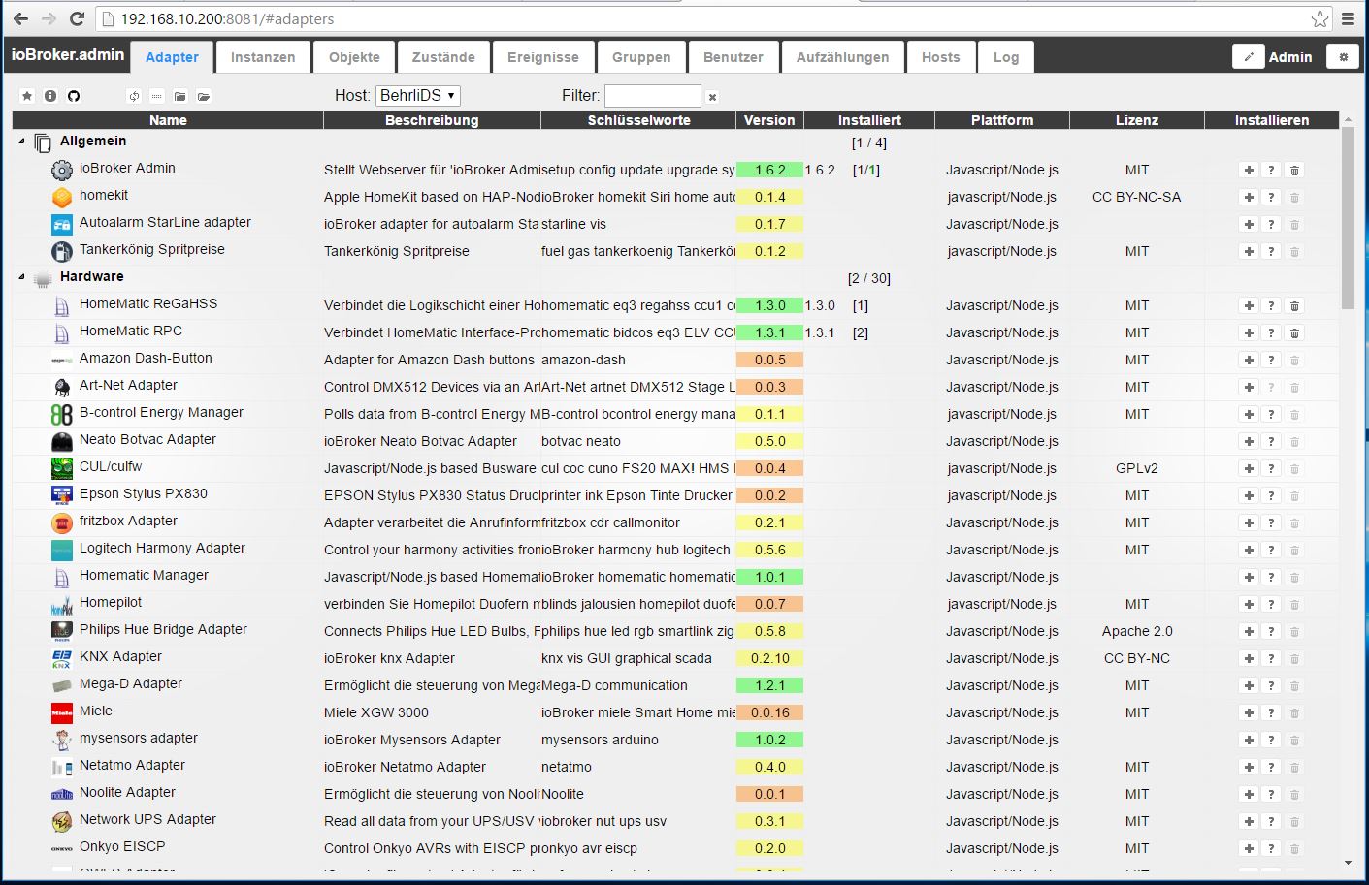
Task: Click the browser reload button
Action: click(78, 18)
